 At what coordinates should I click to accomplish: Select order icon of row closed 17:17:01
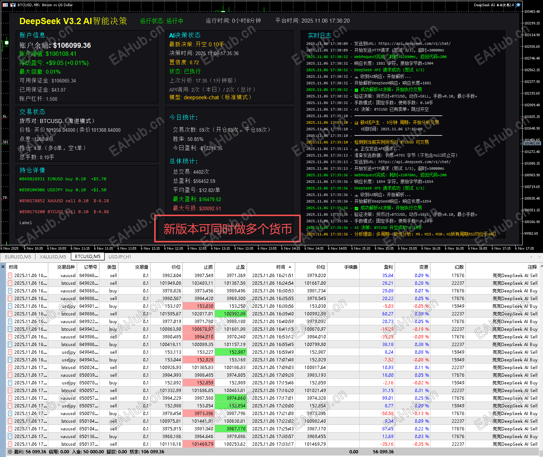[x=10, y=398]
